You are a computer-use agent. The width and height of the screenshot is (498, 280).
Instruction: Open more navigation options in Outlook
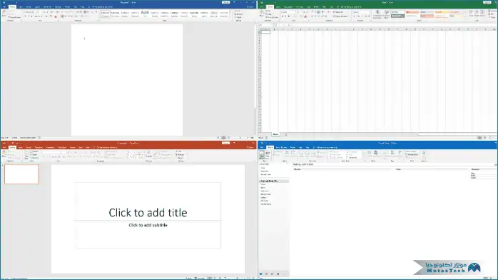284,274
